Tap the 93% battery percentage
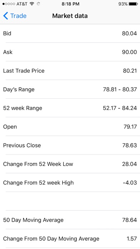 click(x=123, y=4)
